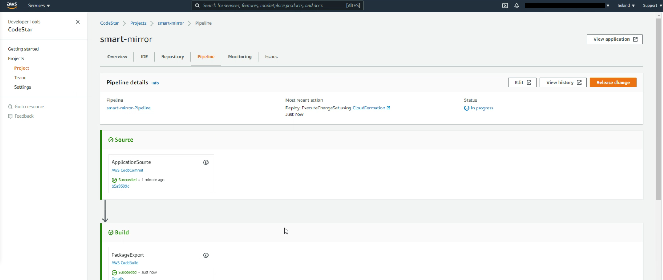
Task: Click the View application button
Action: point(615,39)
